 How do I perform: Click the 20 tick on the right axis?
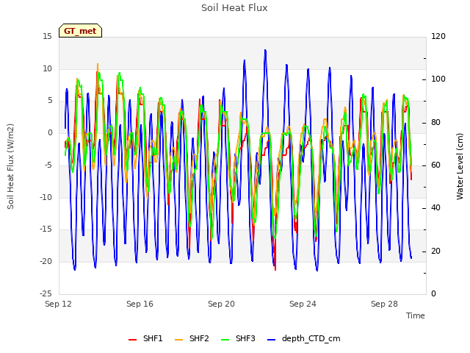tap(435, 251)
